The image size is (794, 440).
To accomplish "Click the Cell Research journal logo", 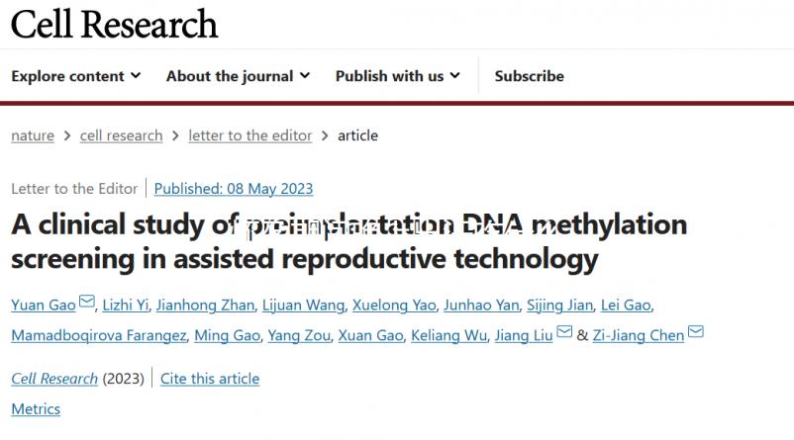I will click(x=114, y=24).
